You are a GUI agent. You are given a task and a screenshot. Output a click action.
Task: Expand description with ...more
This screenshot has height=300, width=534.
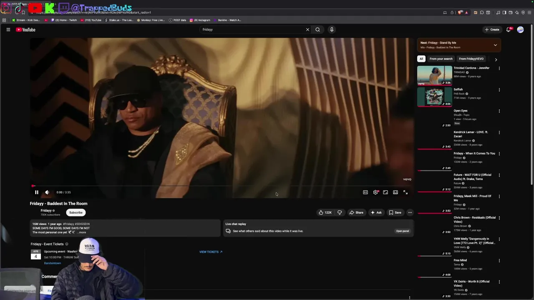tap(82, 232)
